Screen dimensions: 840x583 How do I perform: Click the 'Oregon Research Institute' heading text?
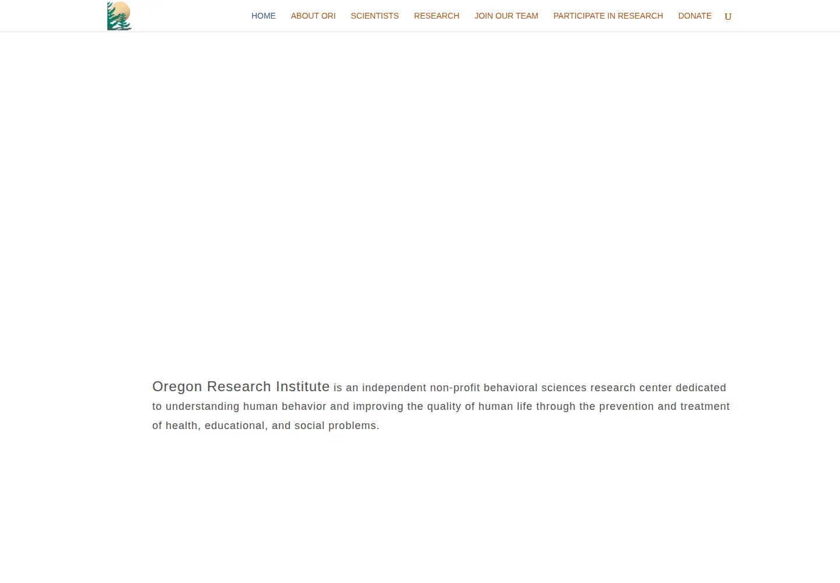(241, 387)
